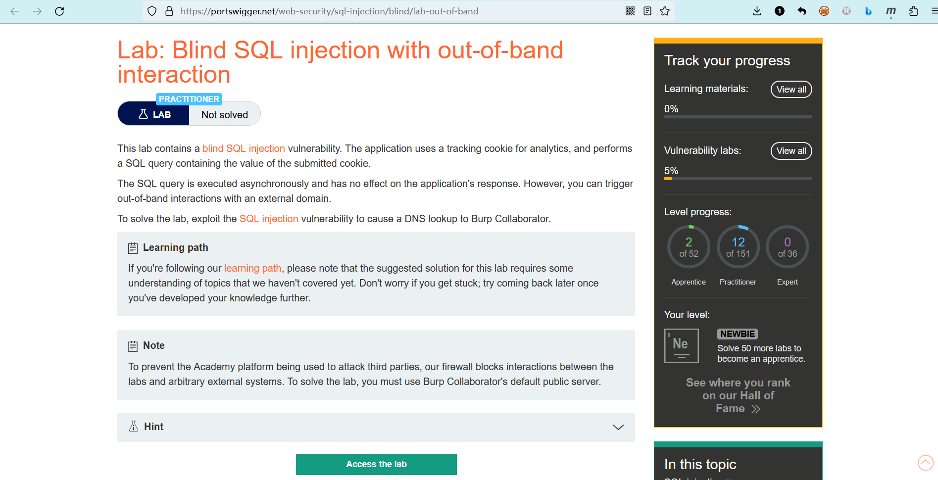938x480 pixels.
Task: Open the browser downloads icon
Action: [x=757, y=11]
